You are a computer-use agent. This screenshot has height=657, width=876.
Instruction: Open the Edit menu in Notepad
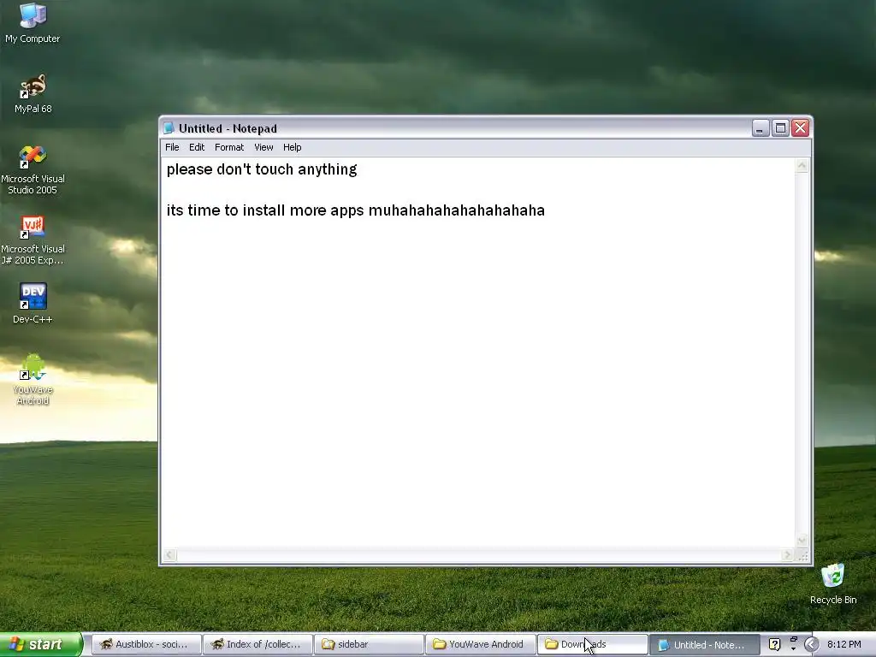click(x=197, y=147)
